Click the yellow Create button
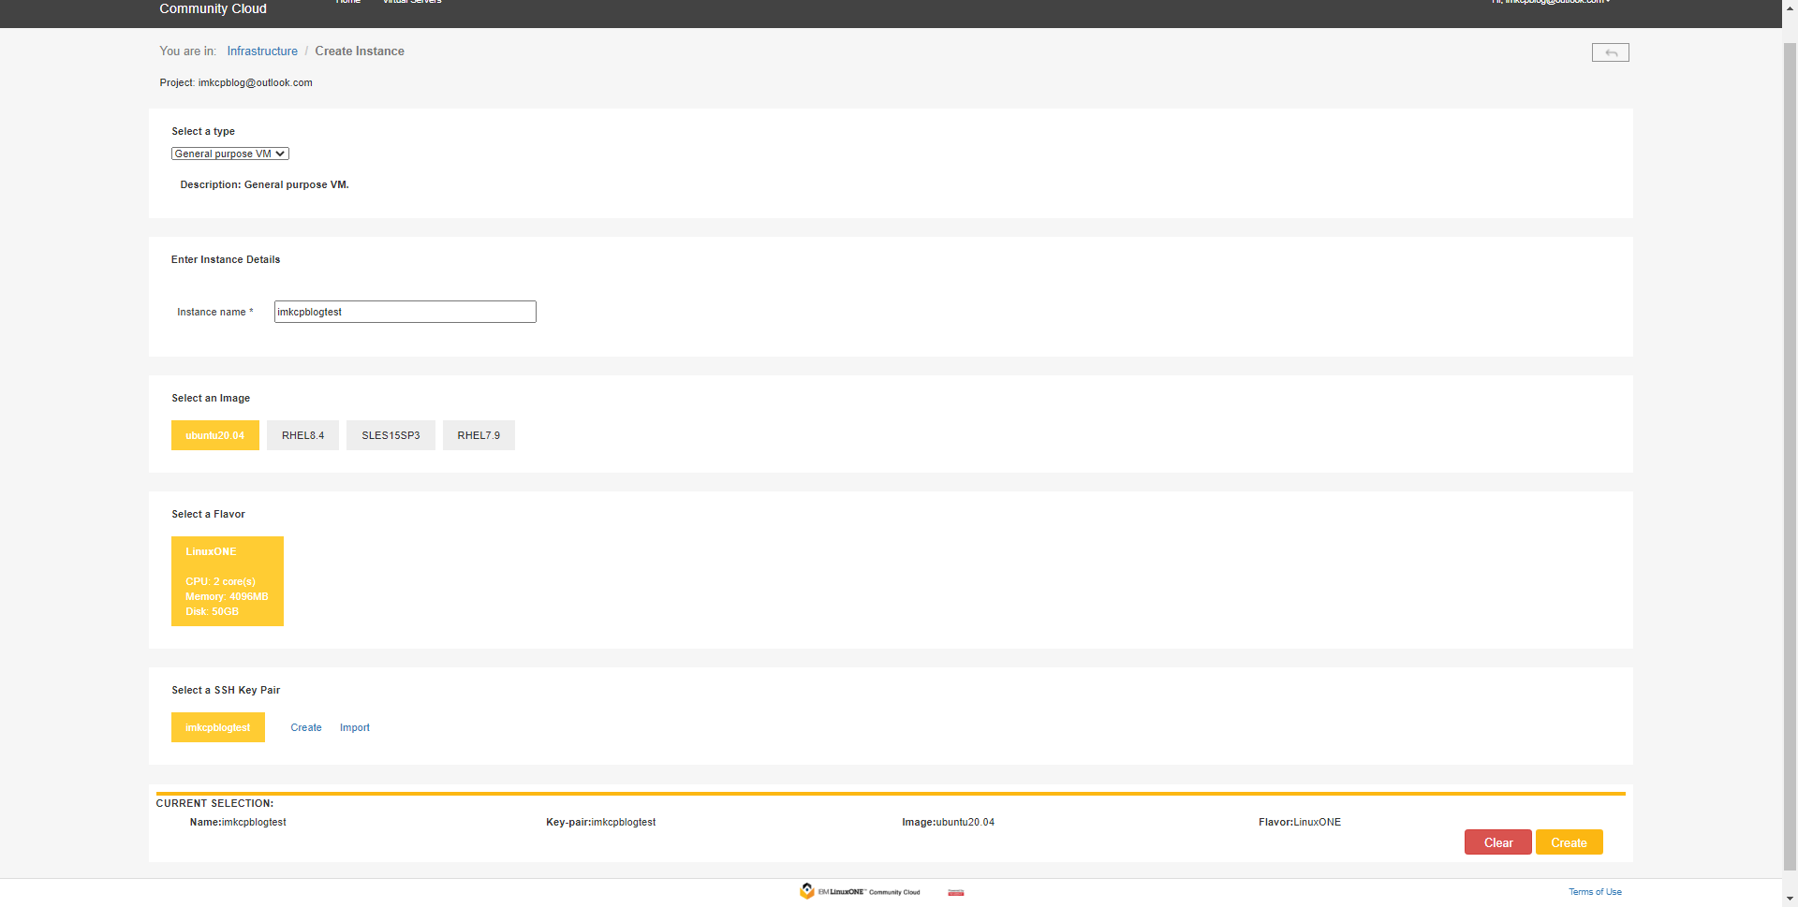Viewport: 1798px width, 907px height. point(1570,842)
